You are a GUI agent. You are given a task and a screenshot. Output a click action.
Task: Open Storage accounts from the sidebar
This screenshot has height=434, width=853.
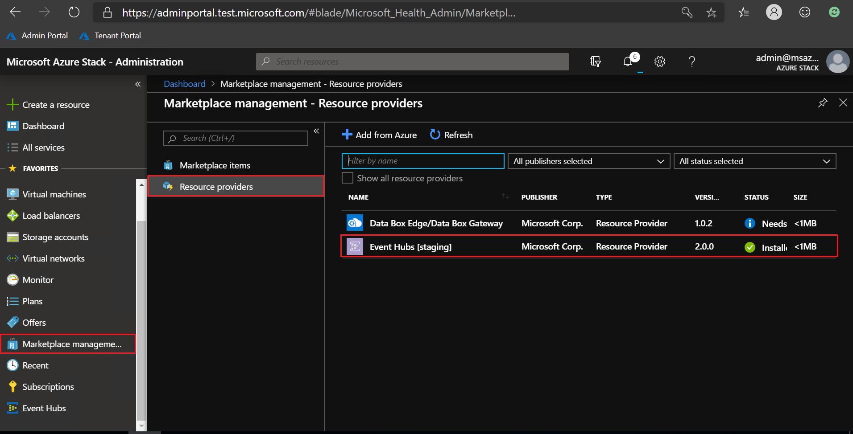click(55, 237)
